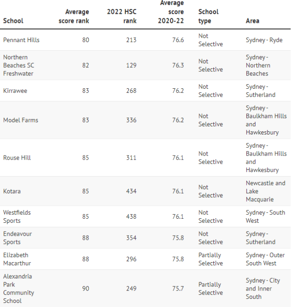Click Northern Beaches SC Freshwater school name
297x307 pixels.
pyautogui.click(x=19, y=65)
